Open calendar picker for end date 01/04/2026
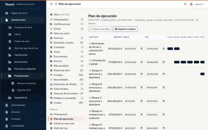 tap(164, 49)
